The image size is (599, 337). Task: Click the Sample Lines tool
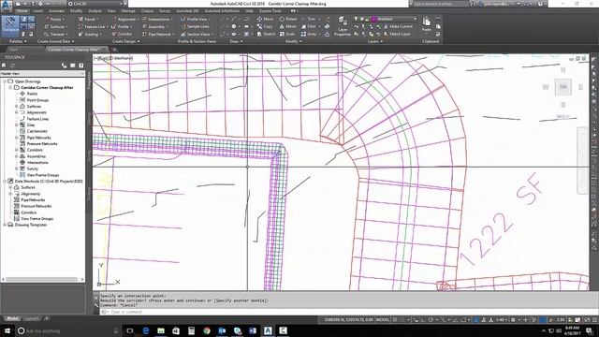coord(195,27)
